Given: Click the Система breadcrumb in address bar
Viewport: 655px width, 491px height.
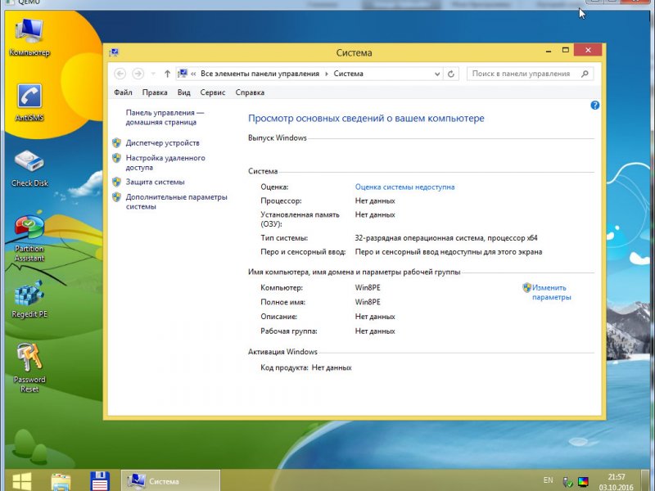Looking at the screenshot, I should pyautogui.click(x=349, y=74).
